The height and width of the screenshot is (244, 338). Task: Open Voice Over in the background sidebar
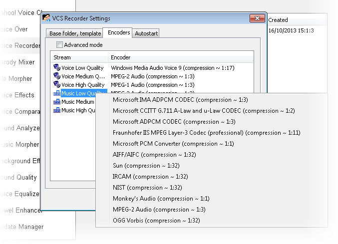pyautogui.click(x=14, y=29)
